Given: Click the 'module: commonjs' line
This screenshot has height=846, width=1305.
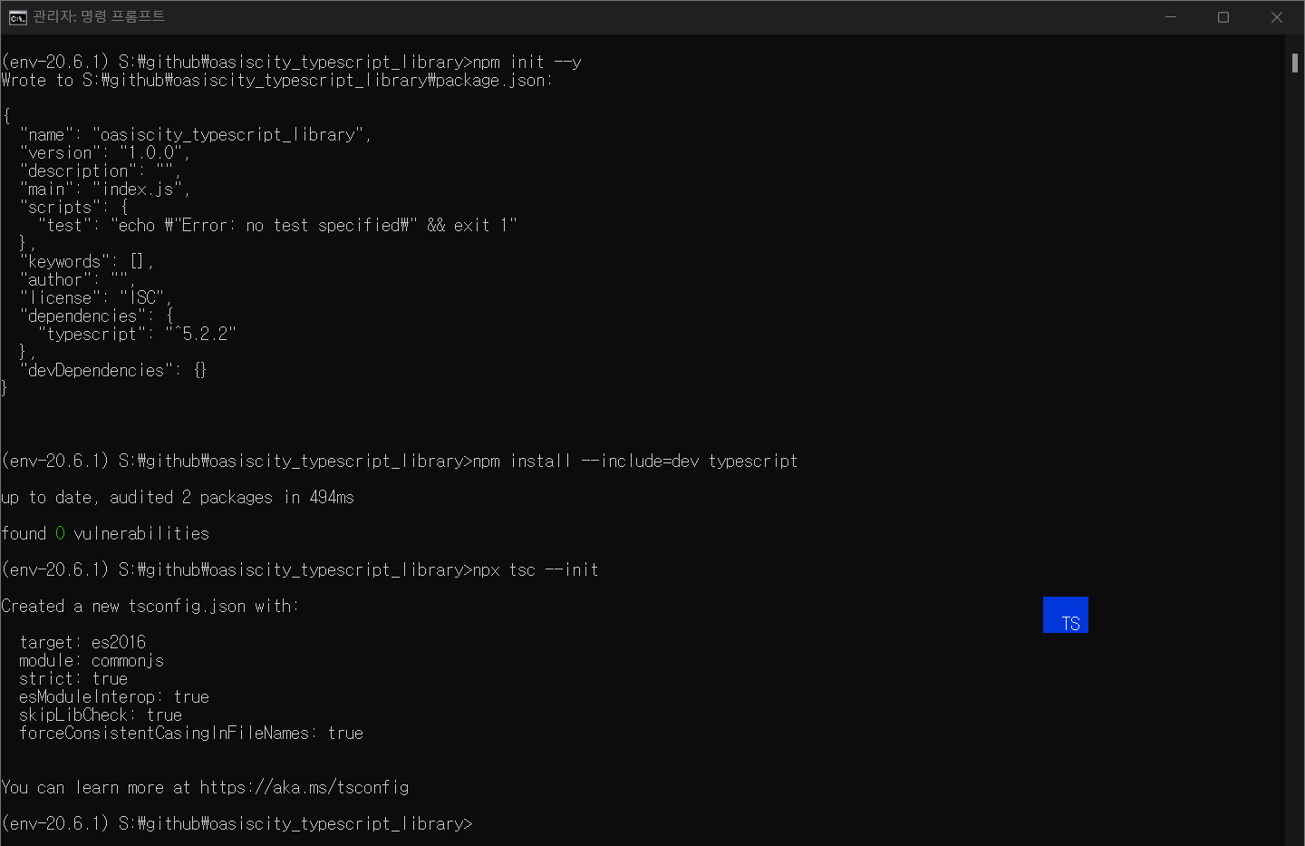Looking at the screenshot, I should coord(92,660).
